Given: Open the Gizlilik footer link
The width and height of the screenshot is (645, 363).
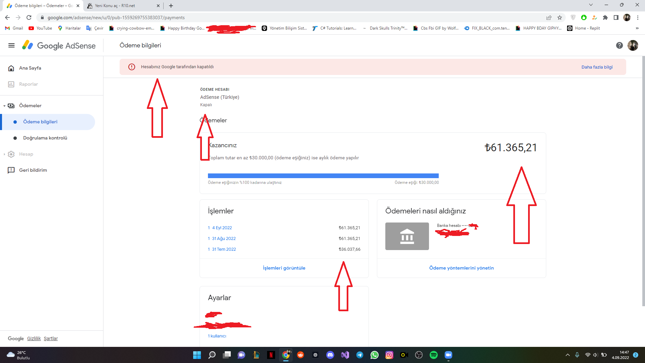Looking at the screenshot, I should [34, 338].
